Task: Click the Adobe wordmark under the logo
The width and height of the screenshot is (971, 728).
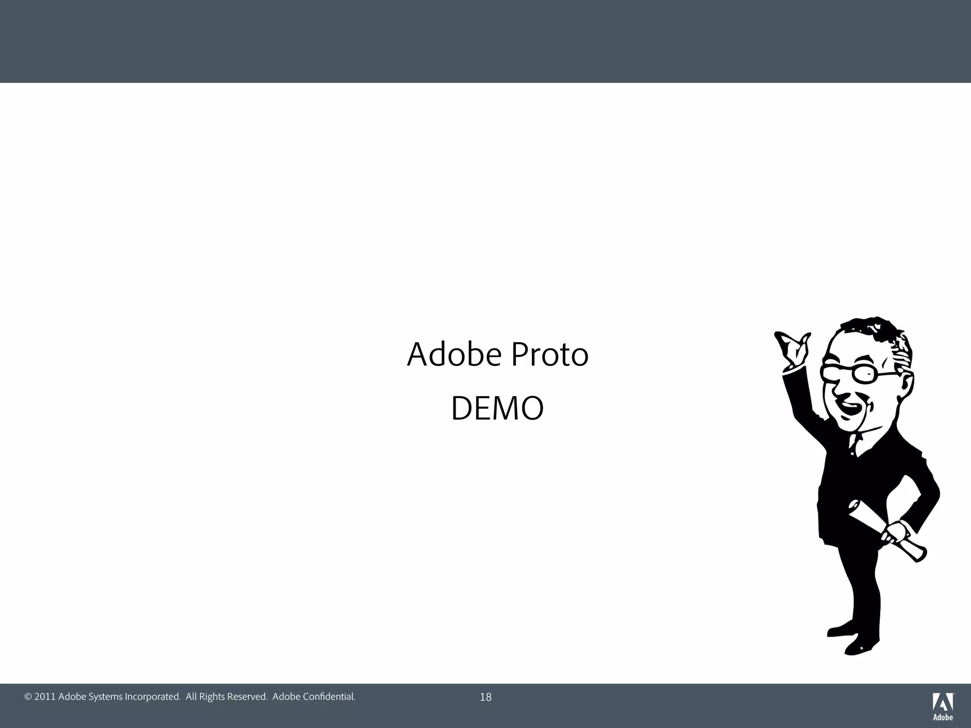Action: pos(943,718)
